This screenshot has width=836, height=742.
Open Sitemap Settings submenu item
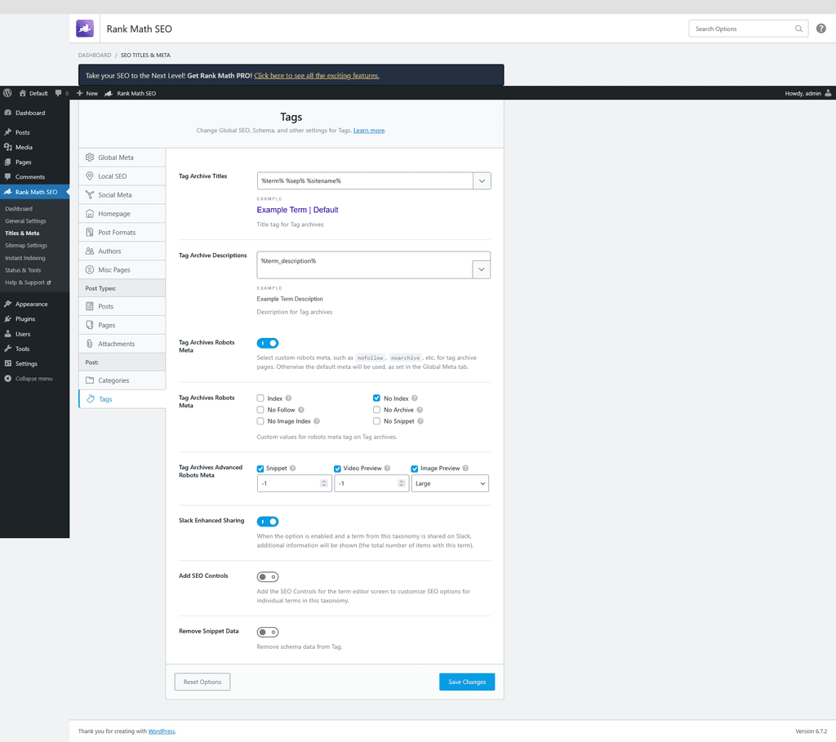(26, 245)
